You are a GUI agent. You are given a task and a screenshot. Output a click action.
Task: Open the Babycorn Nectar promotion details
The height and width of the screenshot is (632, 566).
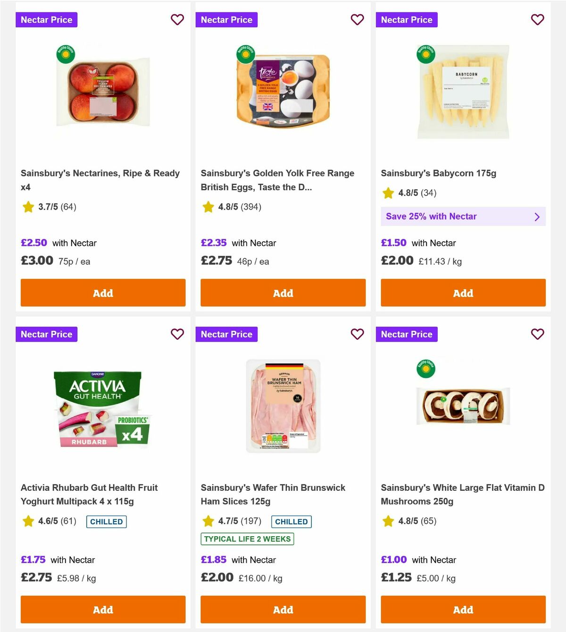click(463, 216)
